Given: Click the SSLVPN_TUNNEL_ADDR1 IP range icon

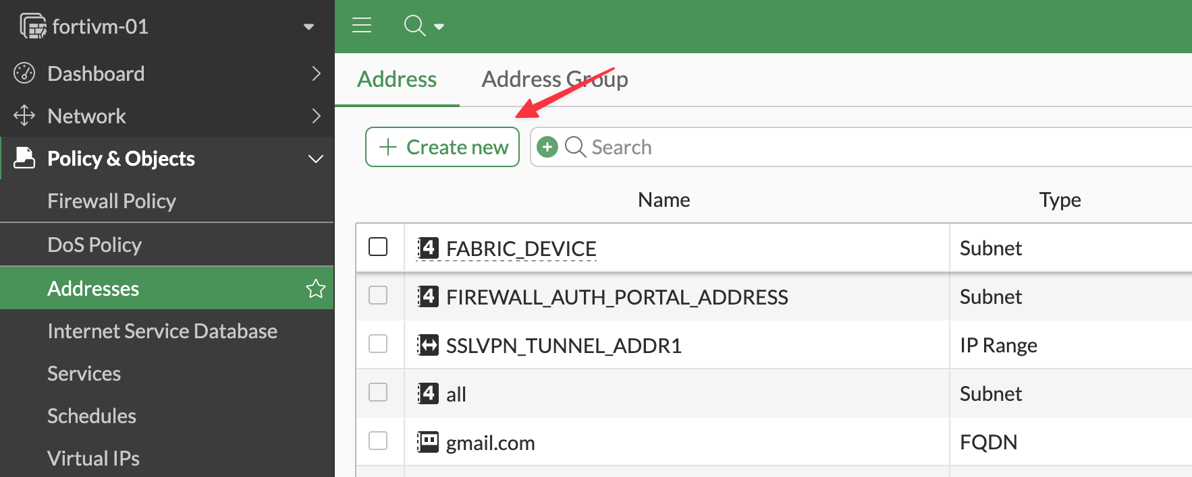Looking at the screenshot, I should (428, 346).
